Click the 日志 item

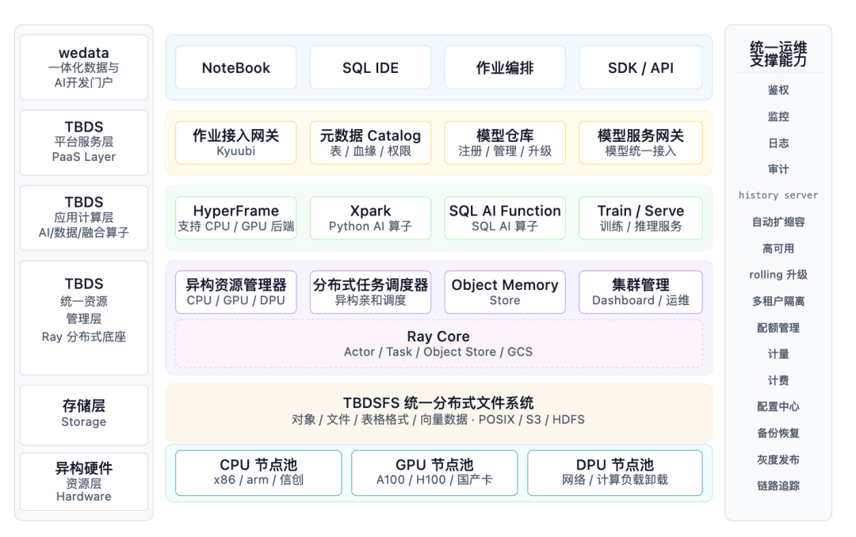pyautogui.click(x=778, y=143)
